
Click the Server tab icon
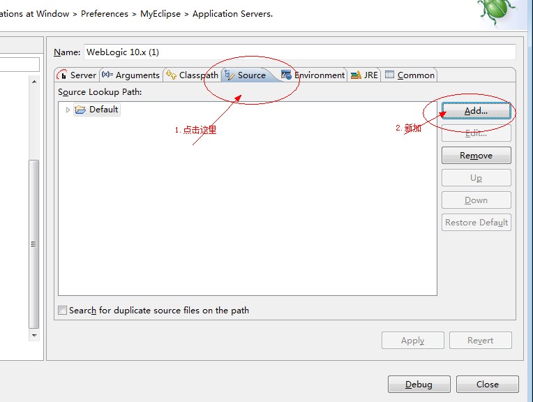(x=62, y=75)
